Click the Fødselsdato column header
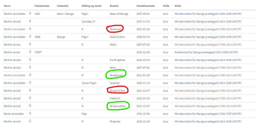 point(42,6)
